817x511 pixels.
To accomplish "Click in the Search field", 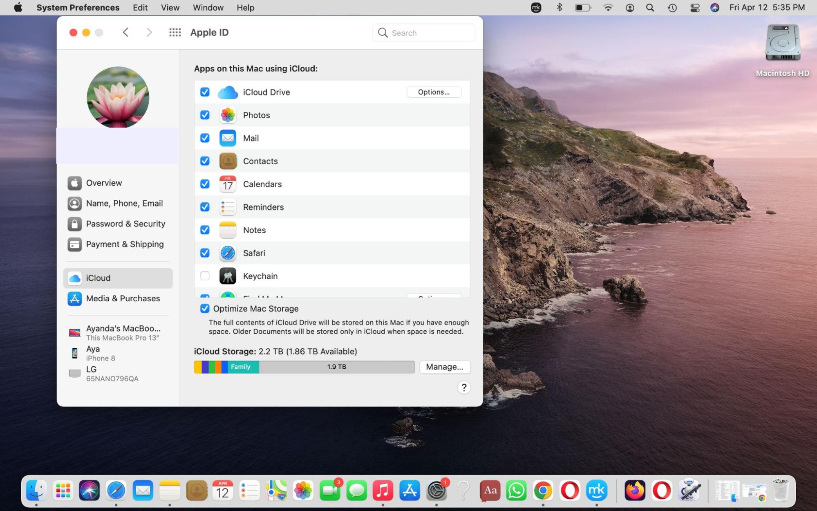I will [x=423, y=33].
